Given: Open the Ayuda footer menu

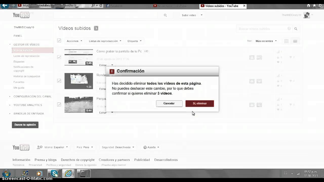Looking at the screenshot, I should (x=151, y=147).
